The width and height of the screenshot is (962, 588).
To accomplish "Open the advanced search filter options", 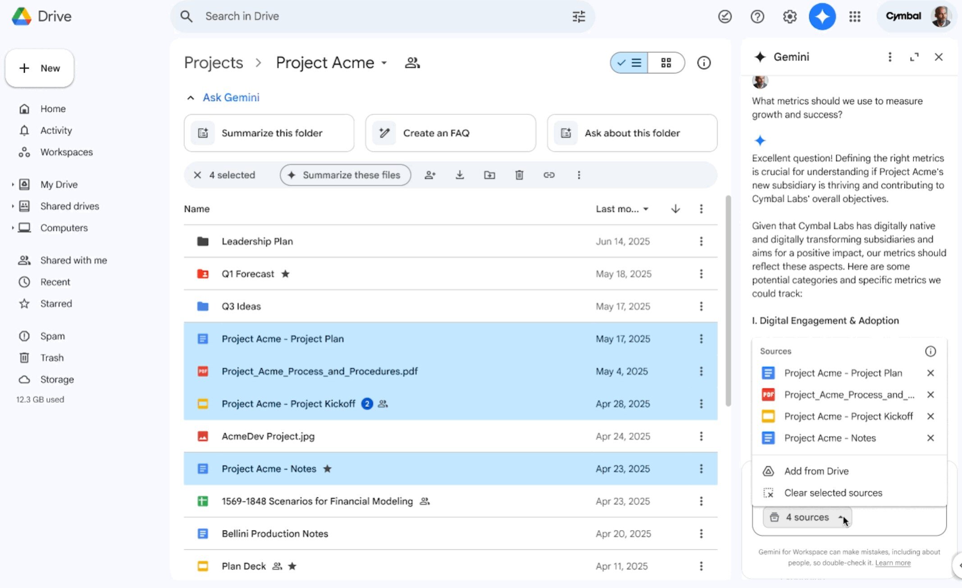I will (x=579, y=17).
